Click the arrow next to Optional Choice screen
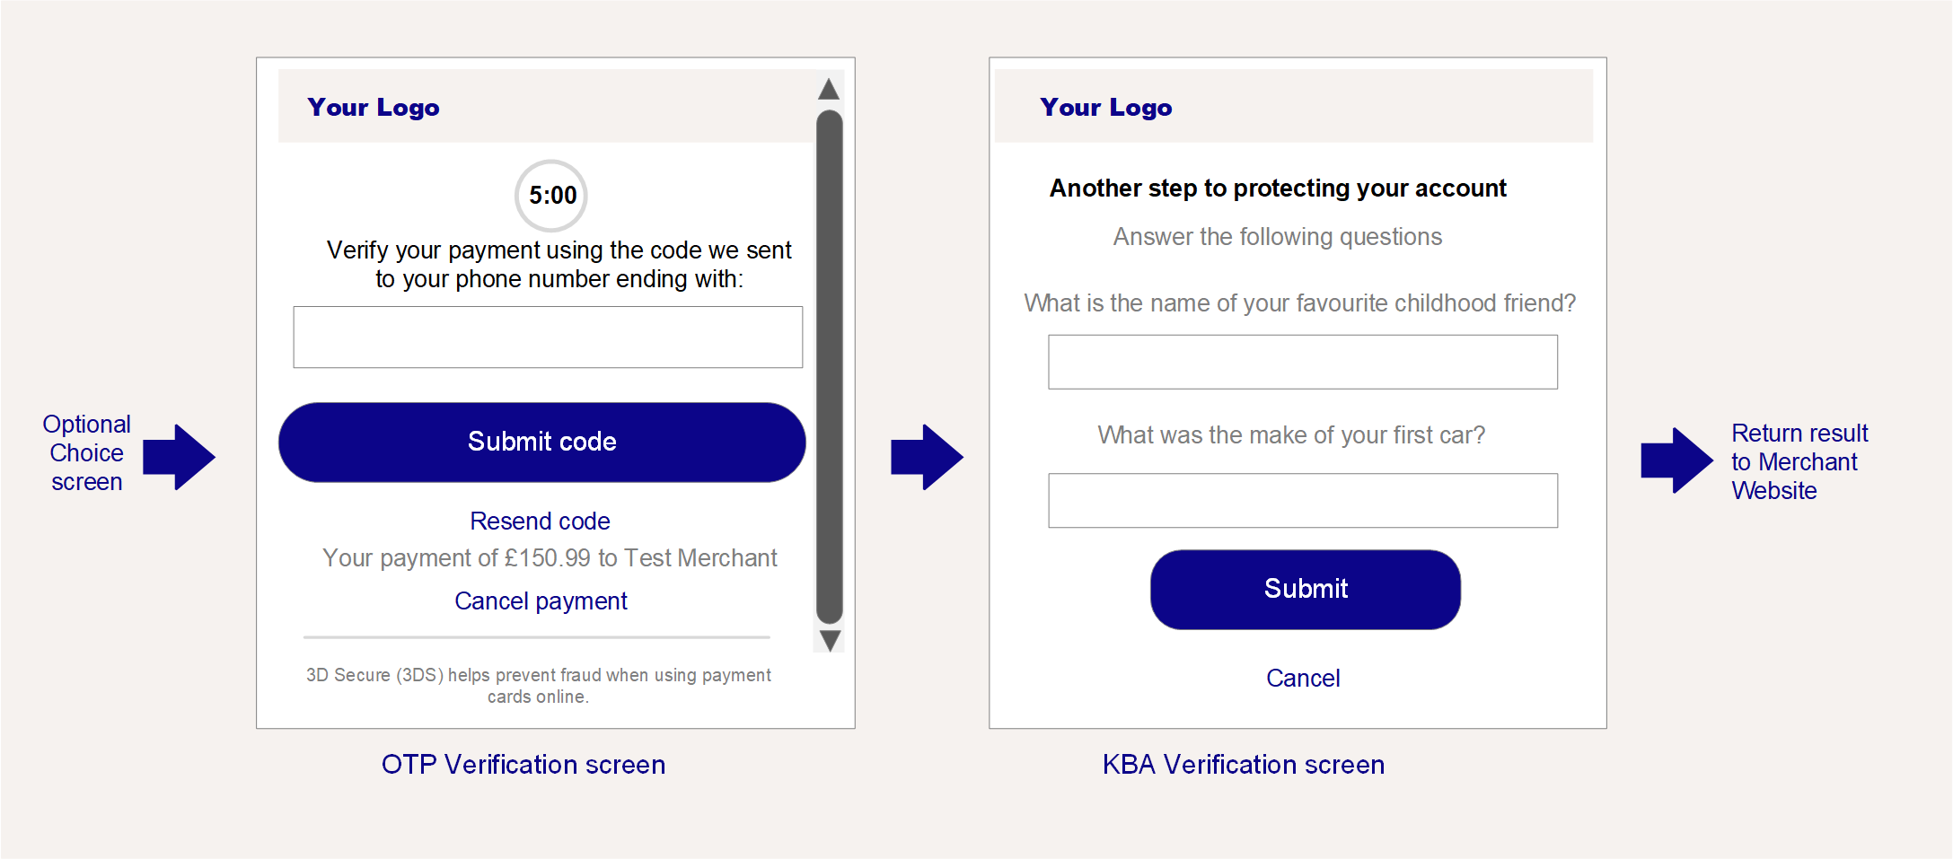 point(179,457)
